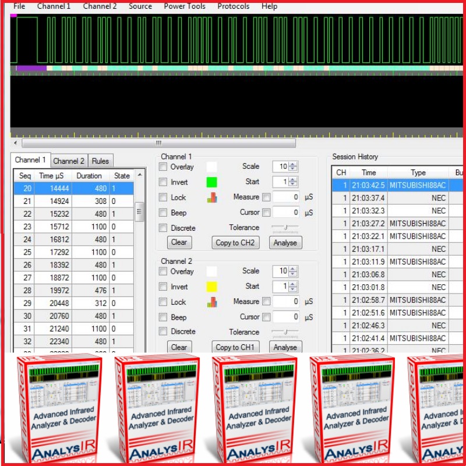This screenshot has width=466, height=466.
Task: Click Channel 1 Measure µS field
Action: 286,197
